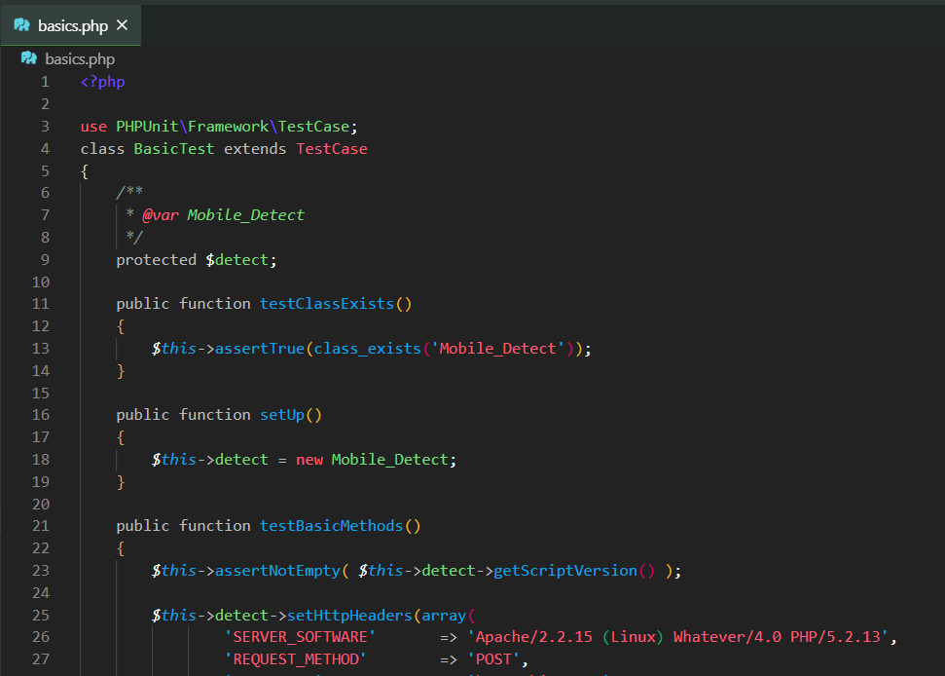Close the basics.php tab
This screenshot has height=676, width=945.
(x=123, y=25)
